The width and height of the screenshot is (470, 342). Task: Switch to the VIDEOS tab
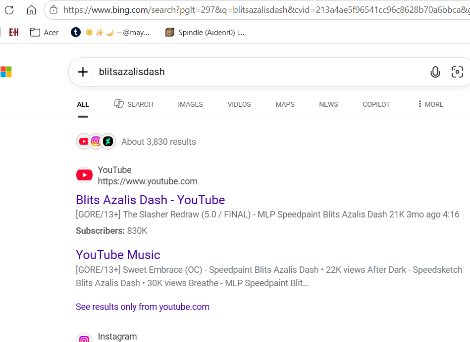coord(239,104)
